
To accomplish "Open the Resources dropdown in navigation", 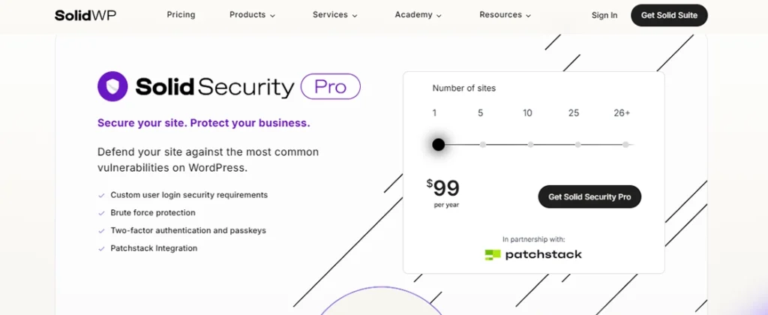I will tap(505, 15).
